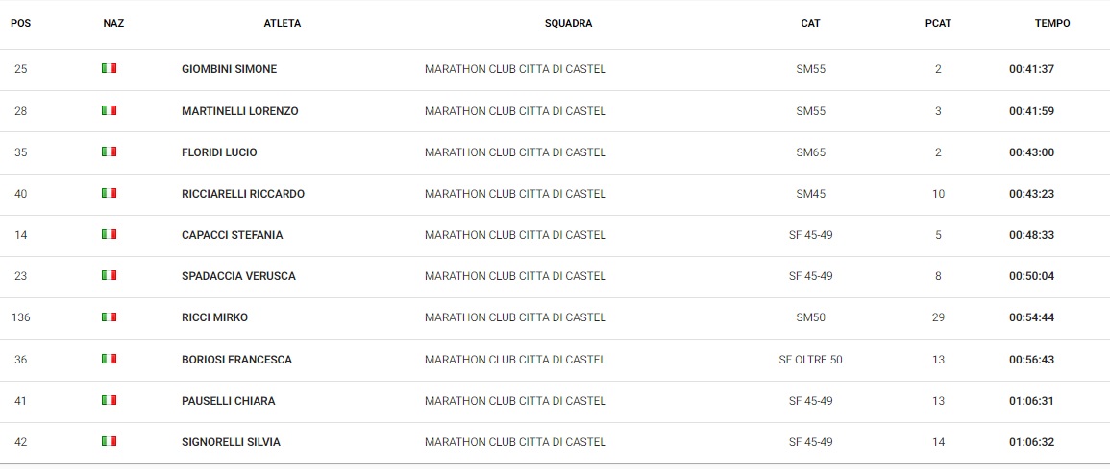Click the flag beside Pauselli Chiara
1110x469 pixels.
pyautogui.click(x=109, y=400)
